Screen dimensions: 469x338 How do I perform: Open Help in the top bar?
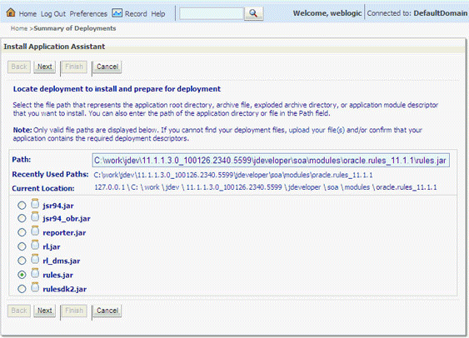click(158, 14)
